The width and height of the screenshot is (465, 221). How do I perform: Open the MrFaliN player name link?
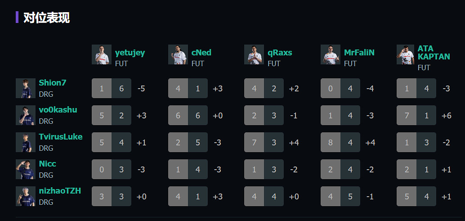point(359,53)
